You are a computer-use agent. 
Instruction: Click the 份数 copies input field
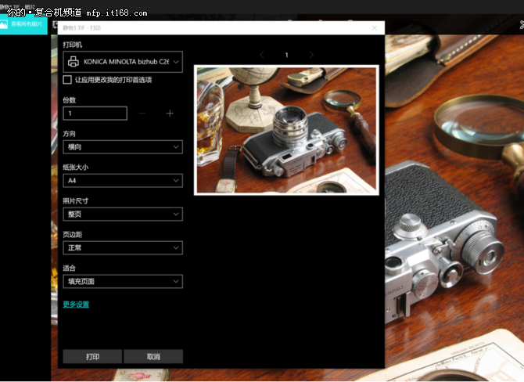point(95,114)
